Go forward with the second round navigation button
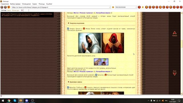Image resolution: width=183 pixels, height=103 pixels. coord(5,7)
